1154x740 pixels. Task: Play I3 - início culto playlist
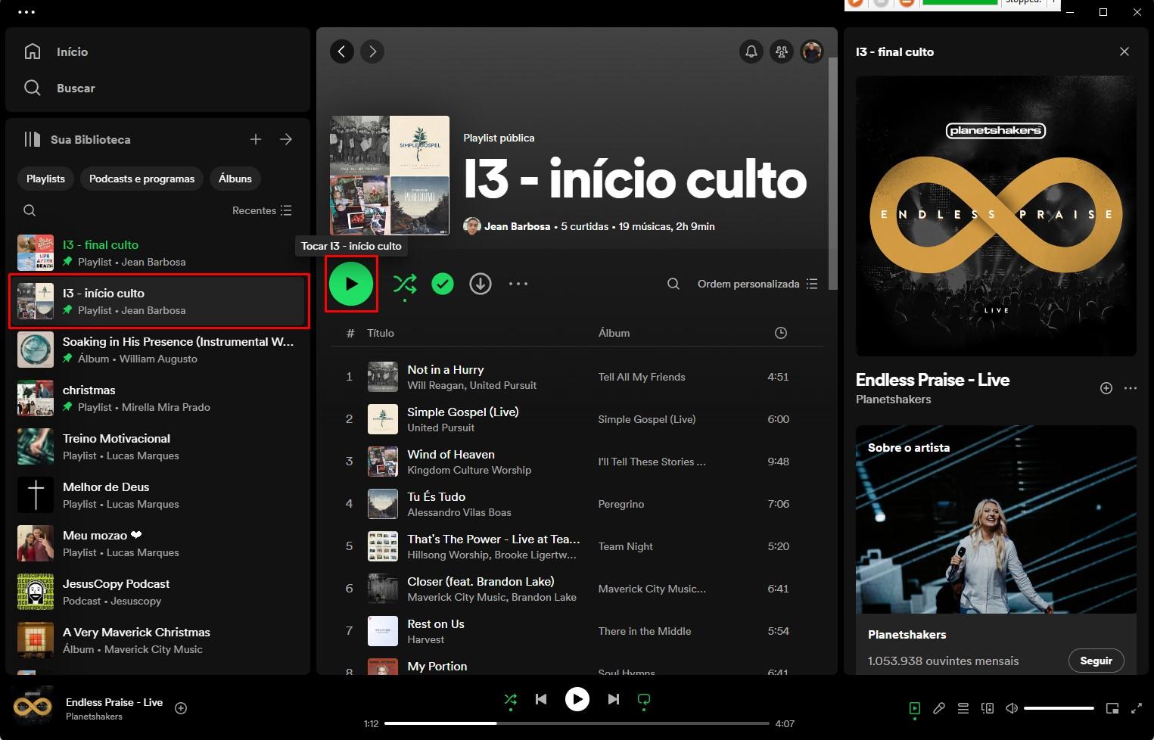point(351,284)
